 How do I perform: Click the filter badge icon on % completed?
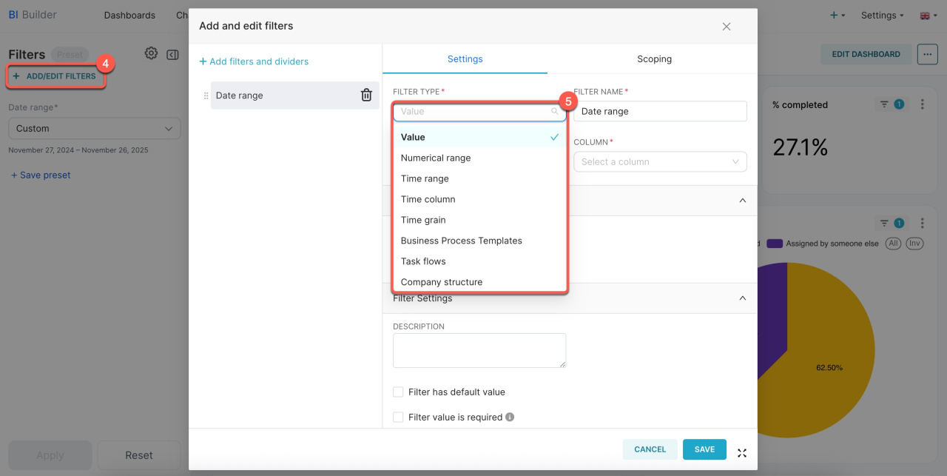click(891, 104)
